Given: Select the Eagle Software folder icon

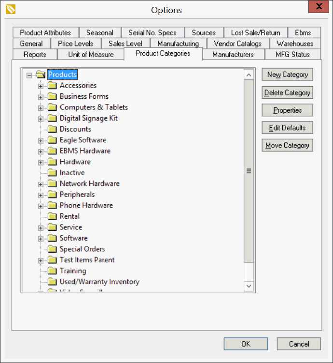Looking at the screenshot, I should click(x=52, y=140).
